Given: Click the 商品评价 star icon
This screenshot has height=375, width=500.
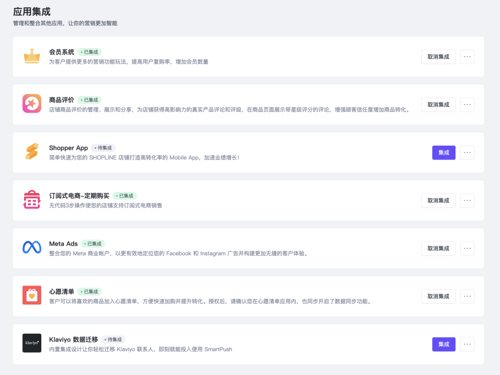Looking at the screenshot, I should pyautogui.click(x=31, y=104).
